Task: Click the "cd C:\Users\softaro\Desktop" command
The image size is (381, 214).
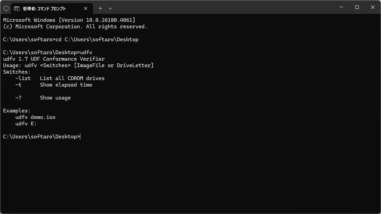Action: (x=97, y=40)
